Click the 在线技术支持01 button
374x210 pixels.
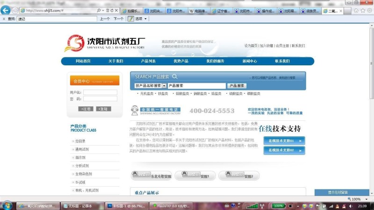(284, 140)
